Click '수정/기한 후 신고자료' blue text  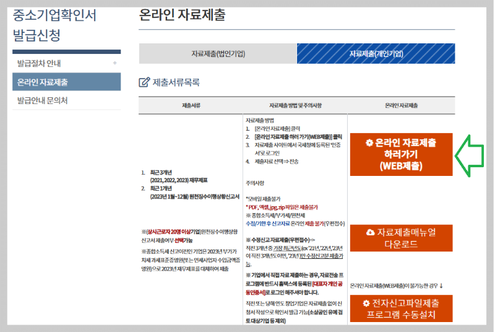pyautogui.click(x=267, y=224)
